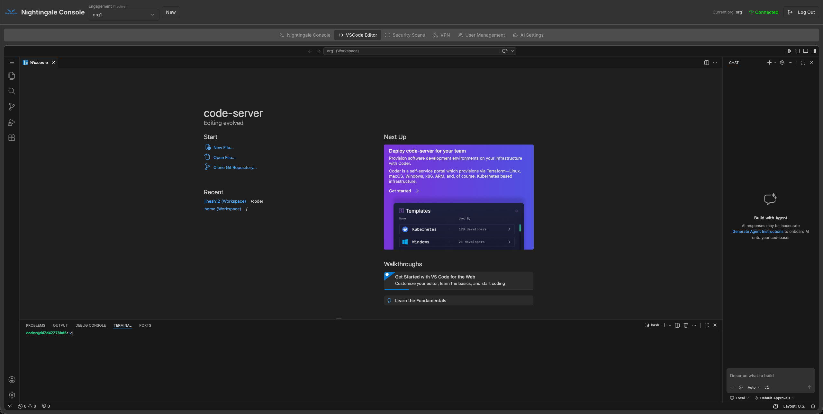823x414 pixels.
Task: Click the New File... link
Action: click(223, 147)
